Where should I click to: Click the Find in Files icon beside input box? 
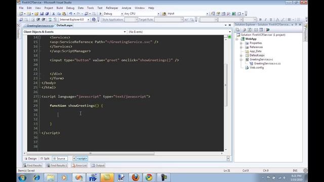pyautogui.click(x=164, y=14)
